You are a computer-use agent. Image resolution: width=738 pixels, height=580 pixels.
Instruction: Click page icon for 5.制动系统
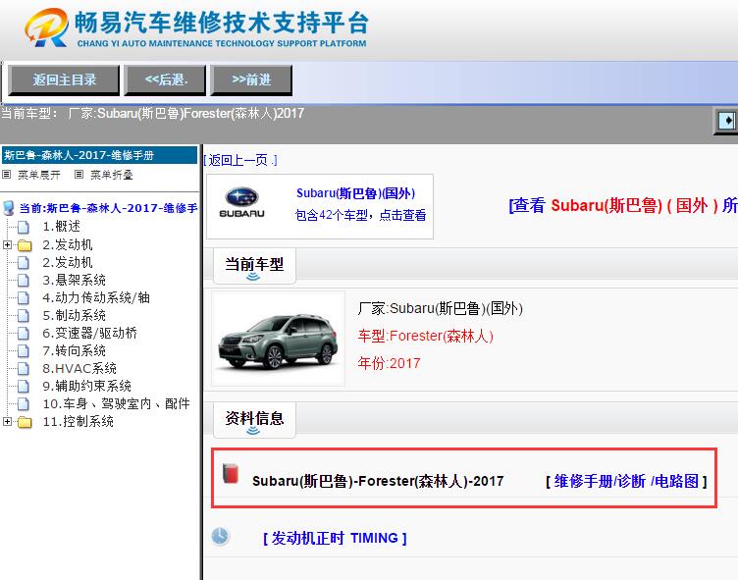24,315
